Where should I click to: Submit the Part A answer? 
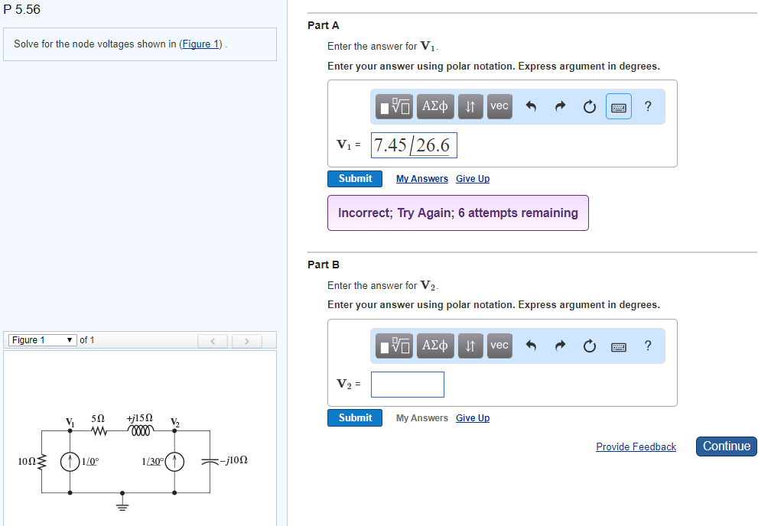(x=354, y=178)
